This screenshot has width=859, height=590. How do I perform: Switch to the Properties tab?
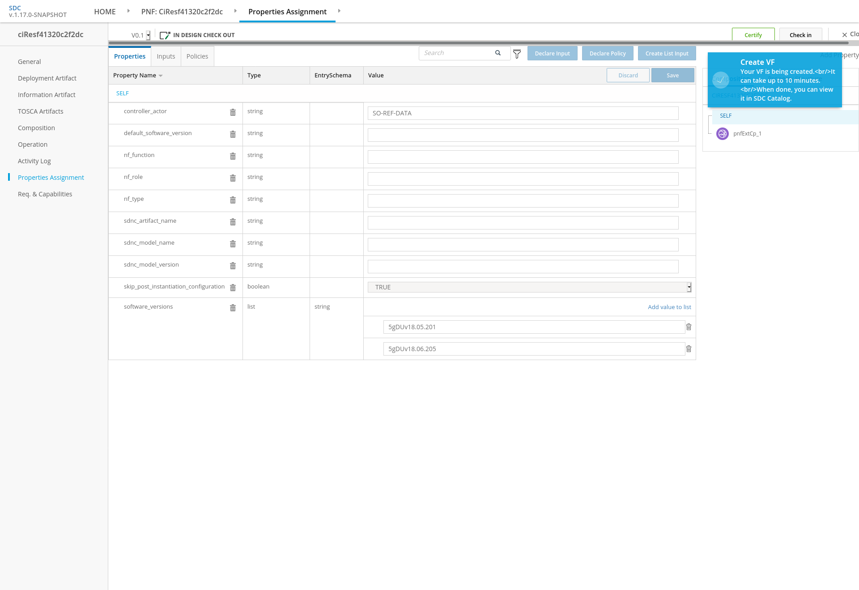(x=130, y=56)
